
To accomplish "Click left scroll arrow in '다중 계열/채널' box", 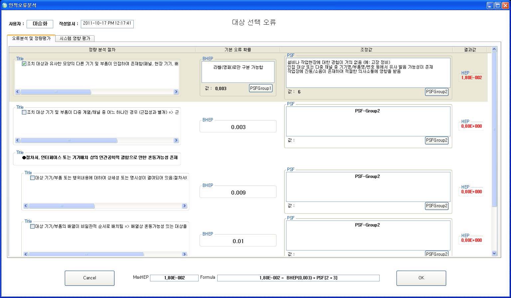I will tap(18, 140).
